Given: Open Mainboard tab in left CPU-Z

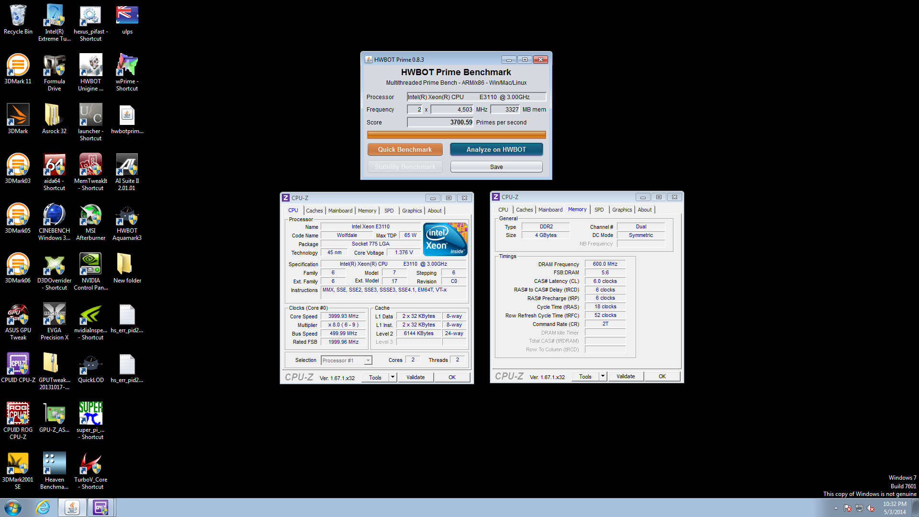Looking at the screenshot, I should point(340,211).
